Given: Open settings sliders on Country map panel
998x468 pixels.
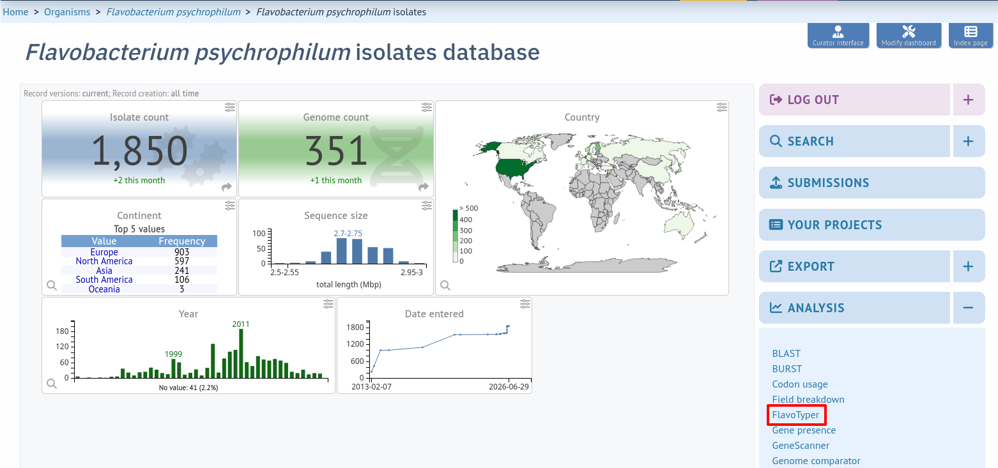Looking at the screenshot, I should point(722,107).
